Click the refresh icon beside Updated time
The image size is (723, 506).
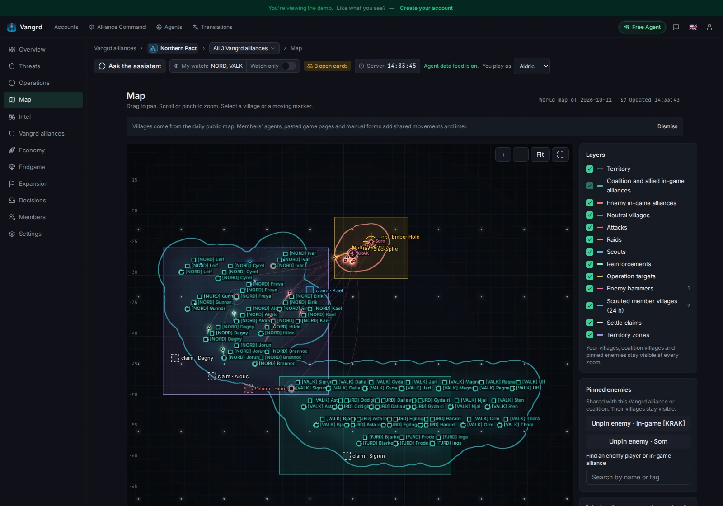(x=624, y=100)
